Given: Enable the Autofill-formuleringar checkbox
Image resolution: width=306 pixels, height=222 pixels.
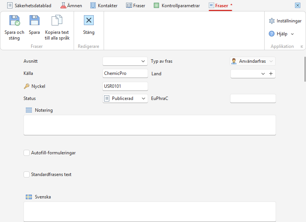Looking at the screenshot, I should 27,153.
